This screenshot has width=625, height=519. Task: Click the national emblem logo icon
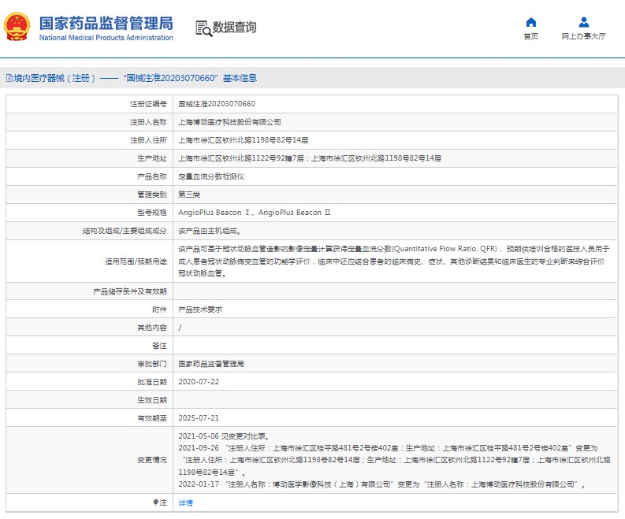click(17, 27)
